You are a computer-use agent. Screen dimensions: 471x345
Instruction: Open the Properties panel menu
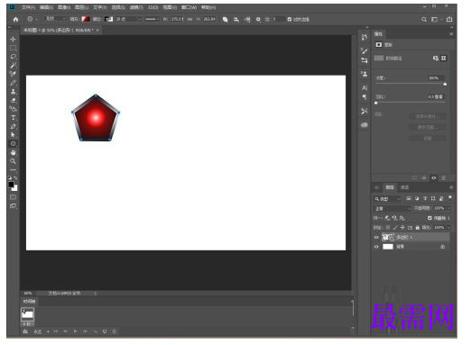(x=451, y=34)
